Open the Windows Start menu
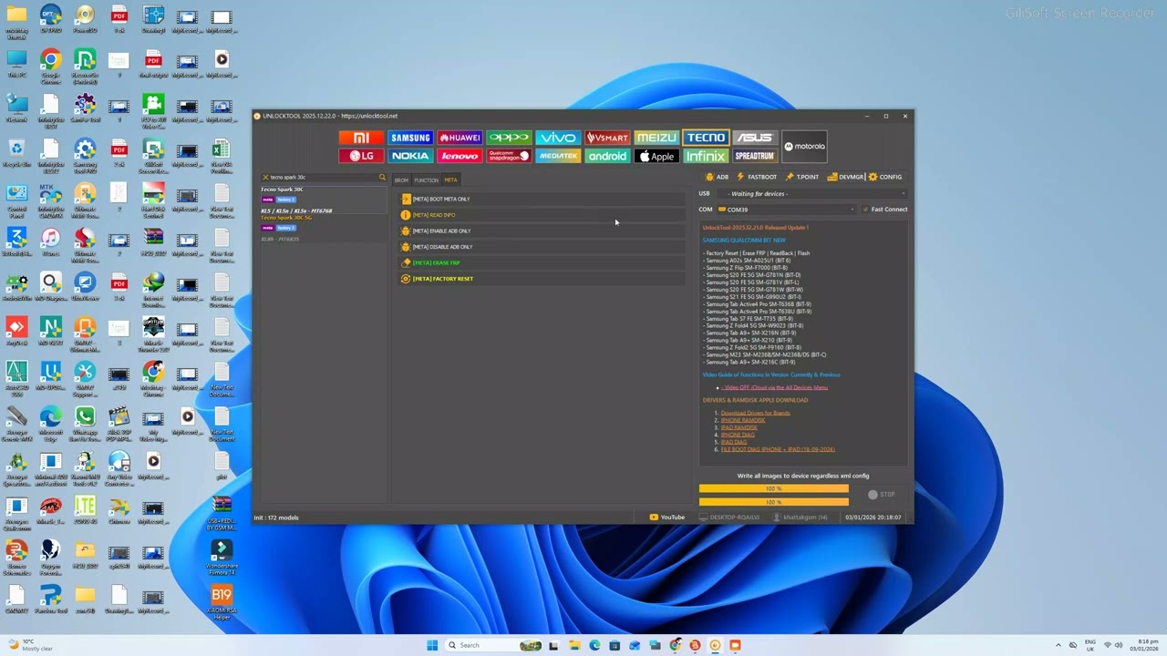The height and width of the screenshot is (656, 1167). click(432, 645)
